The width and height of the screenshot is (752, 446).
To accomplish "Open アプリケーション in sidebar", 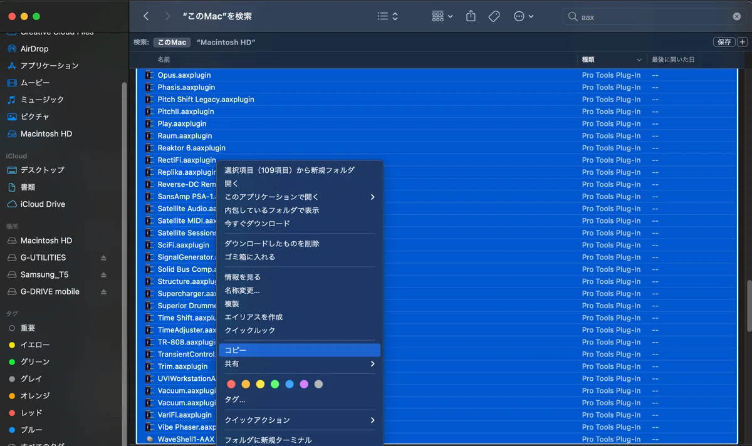I will tap(50, 66).
